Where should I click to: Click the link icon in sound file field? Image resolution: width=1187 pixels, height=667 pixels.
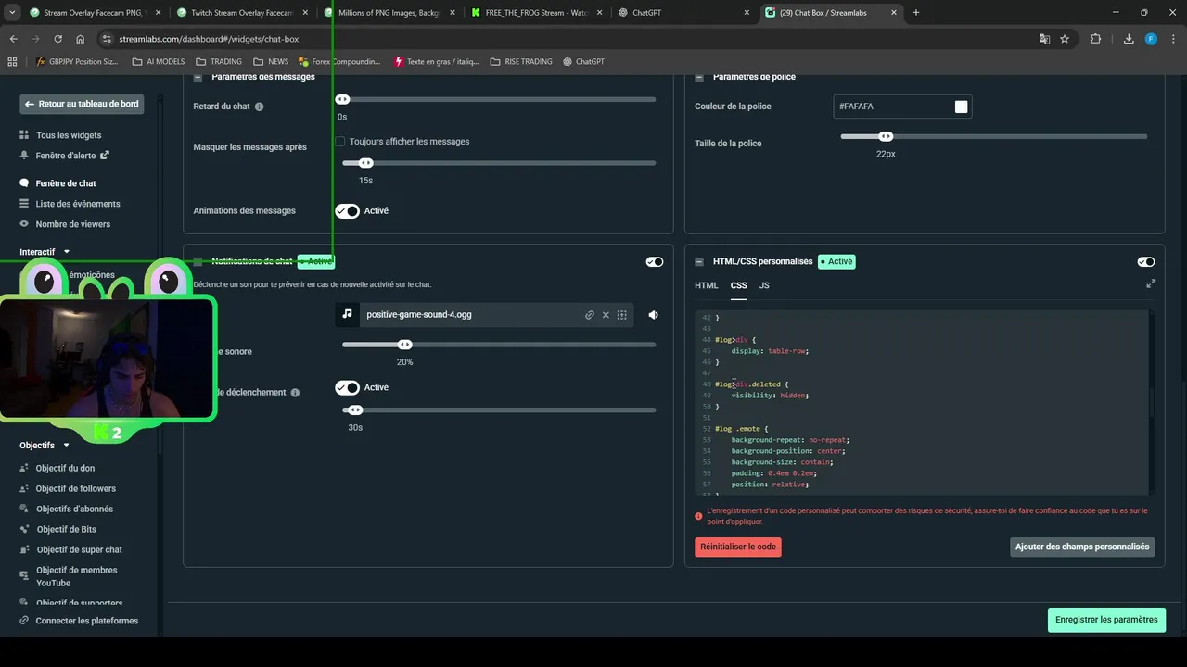tap(590, 315)
